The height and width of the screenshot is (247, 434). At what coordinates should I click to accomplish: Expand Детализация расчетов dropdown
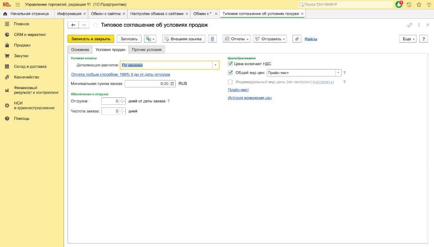point(216,65)
